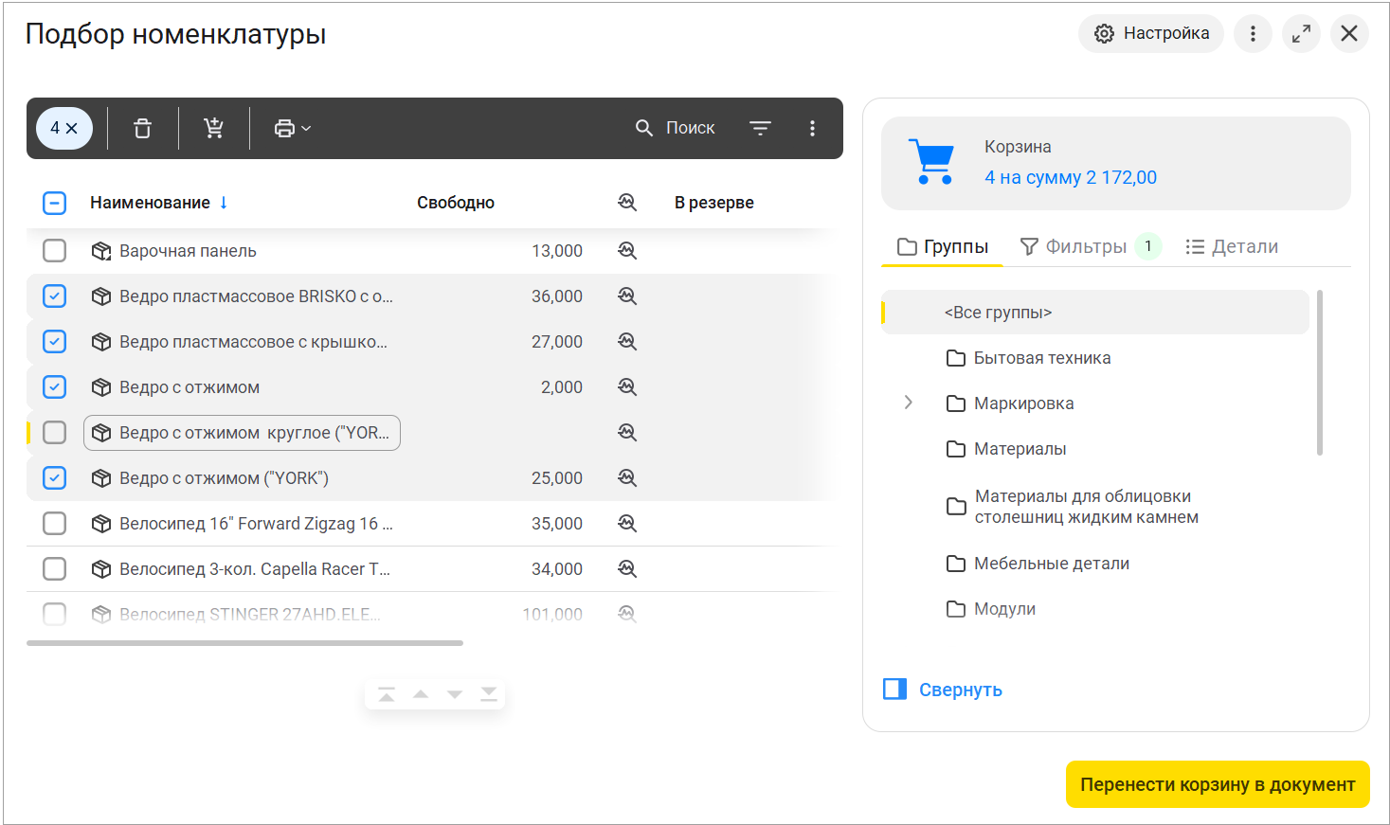
Task: Click the Свернуть link
Action: pyautogui.click(x=960, y=690)
